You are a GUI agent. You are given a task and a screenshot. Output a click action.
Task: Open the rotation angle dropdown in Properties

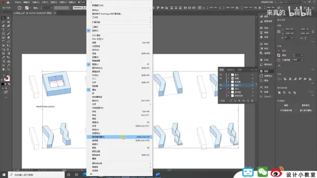tap(292, 38)
